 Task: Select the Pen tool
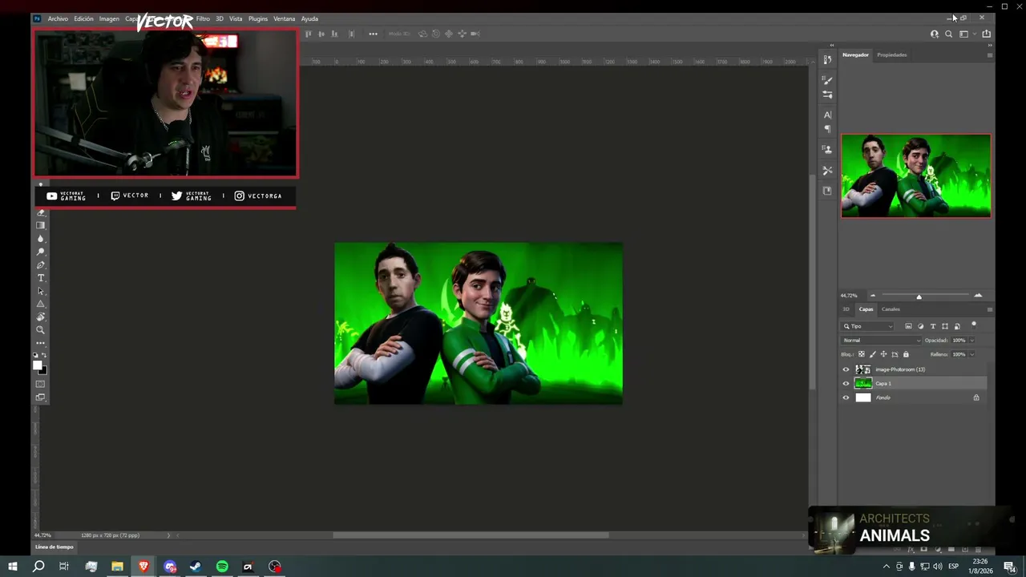[x=41, y=265]
